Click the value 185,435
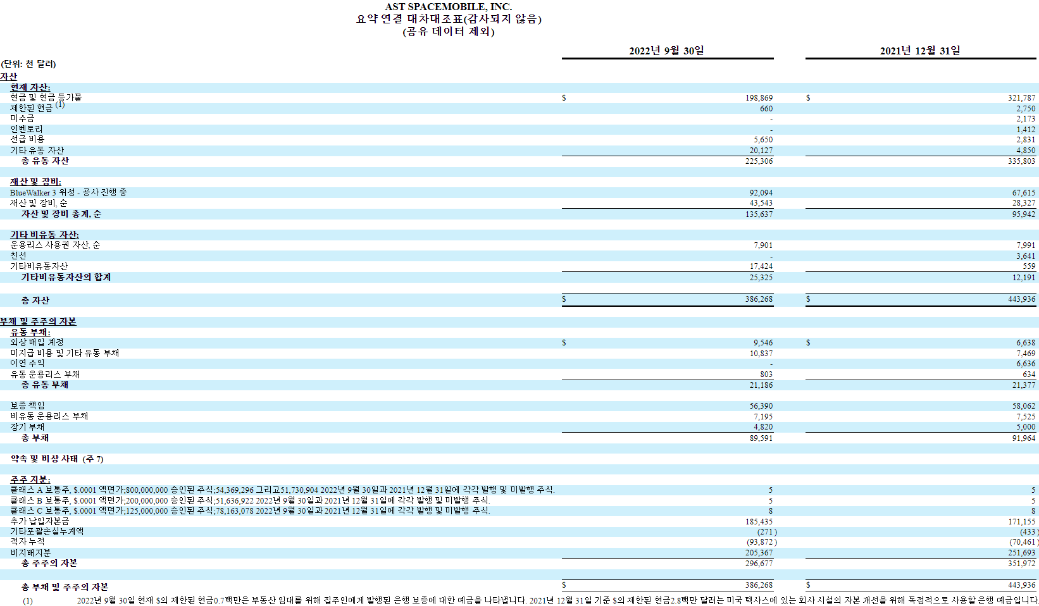 coord(759,522)
